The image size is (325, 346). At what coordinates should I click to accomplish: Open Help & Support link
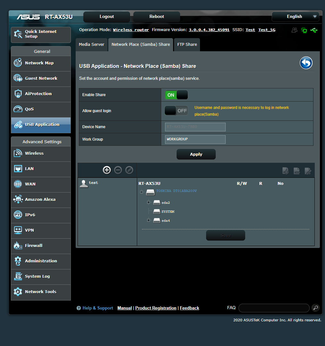click(x=98, y=308)
